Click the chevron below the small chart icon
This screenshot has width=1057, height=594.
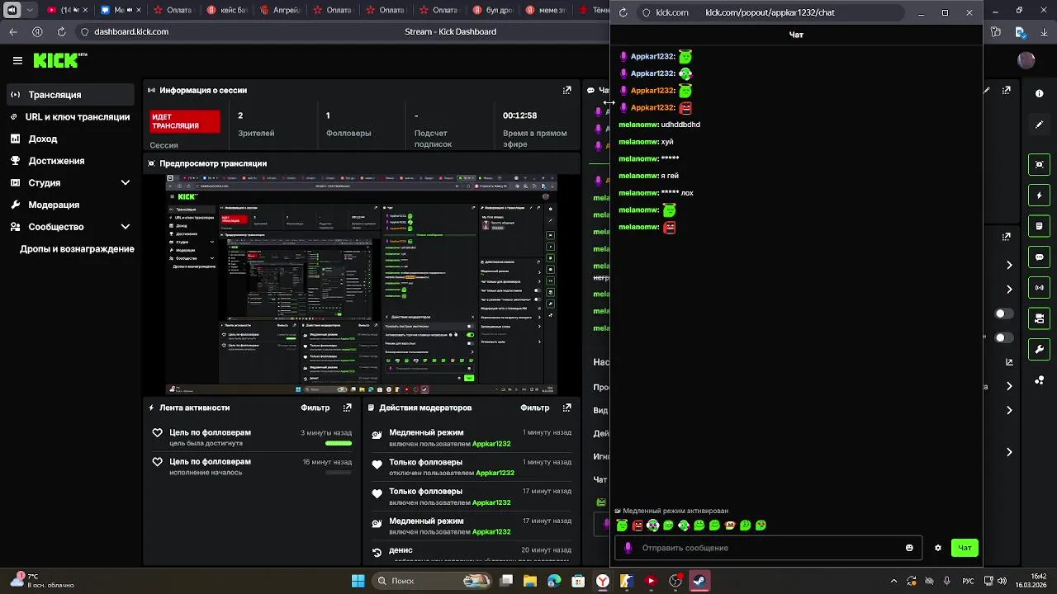1009,386
